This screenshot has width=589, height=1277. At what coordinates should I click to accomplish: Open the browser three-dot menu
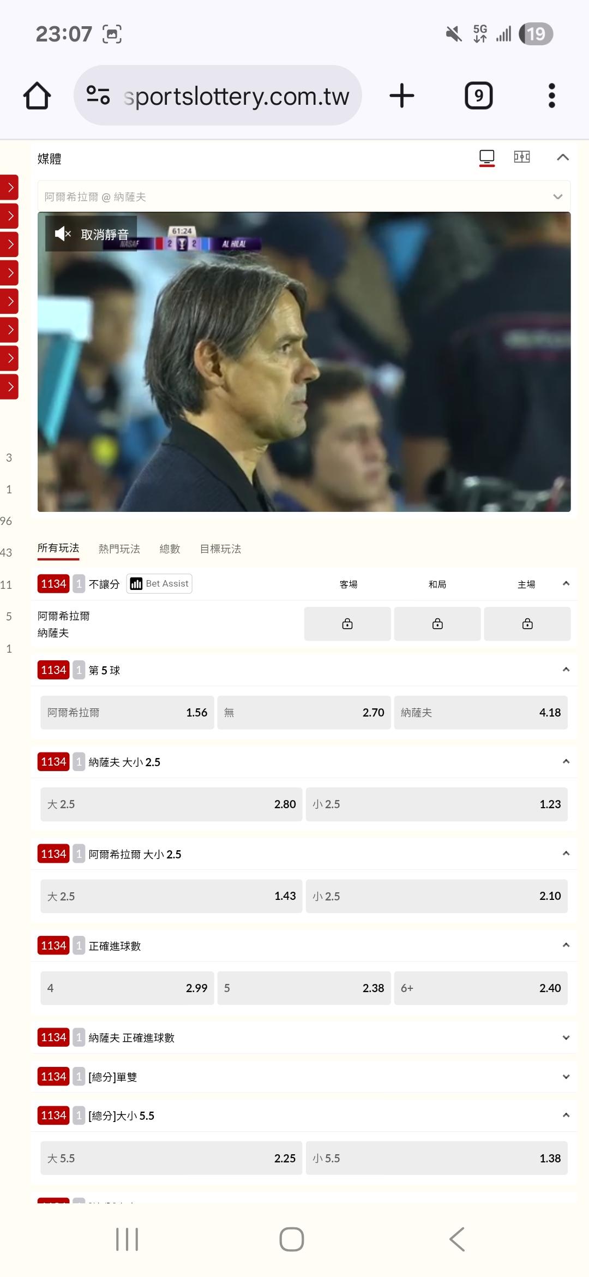pos(551,96)
